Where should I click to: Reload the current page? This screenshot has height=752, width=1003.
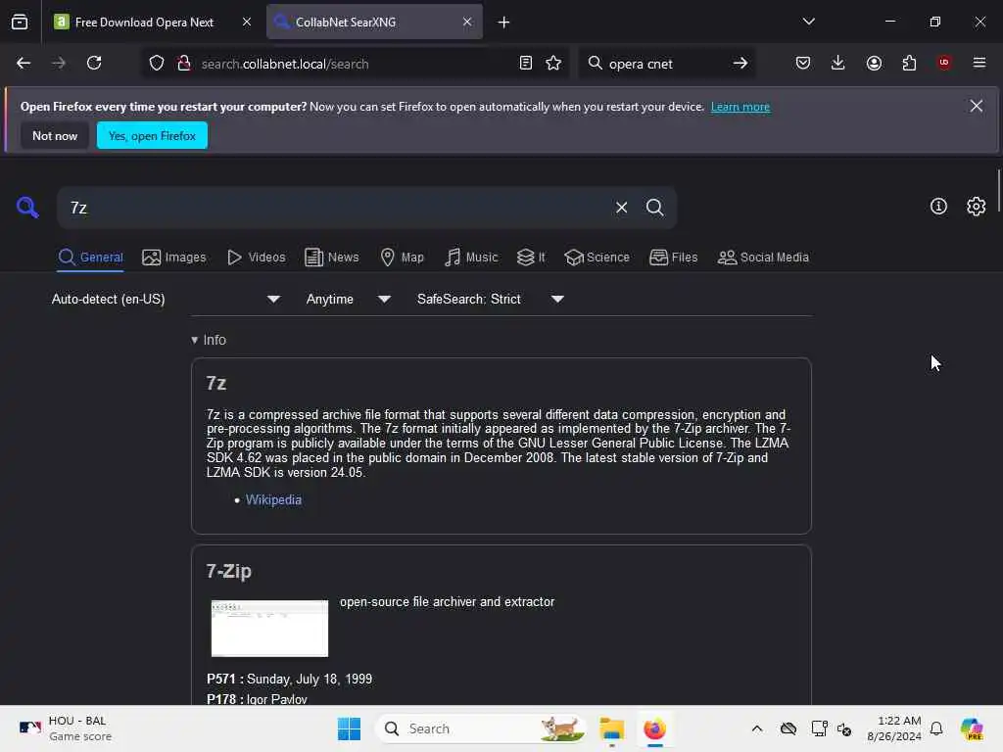click(94, 64)
